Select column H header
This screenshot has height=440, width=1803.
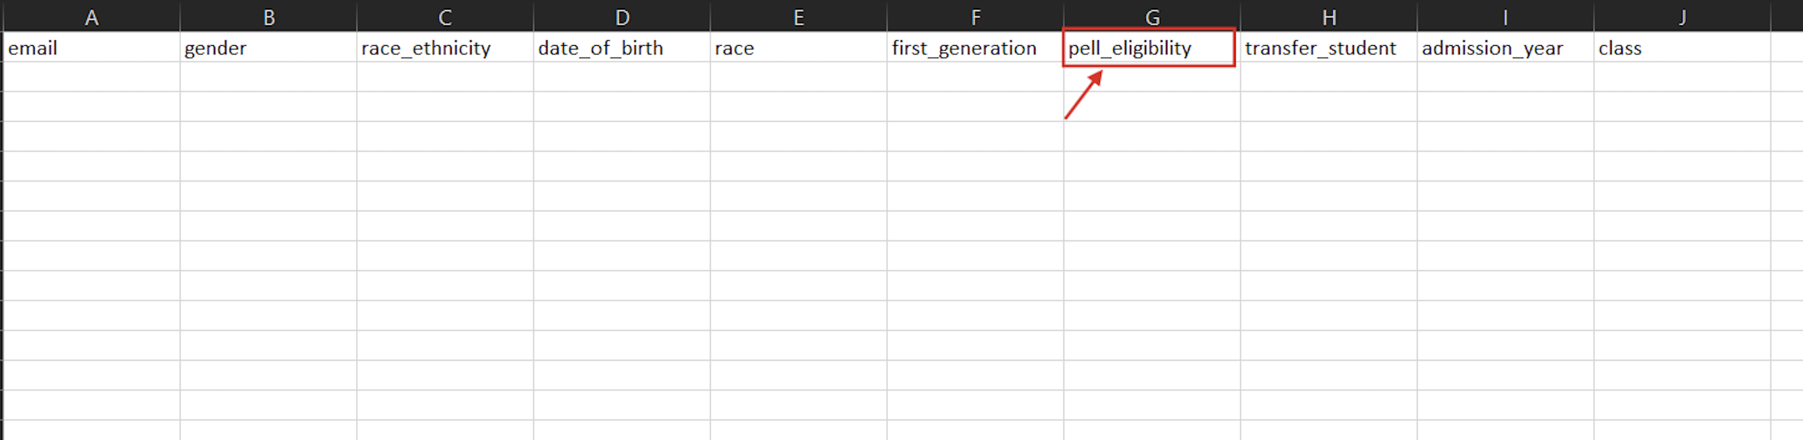[1329, 17]
